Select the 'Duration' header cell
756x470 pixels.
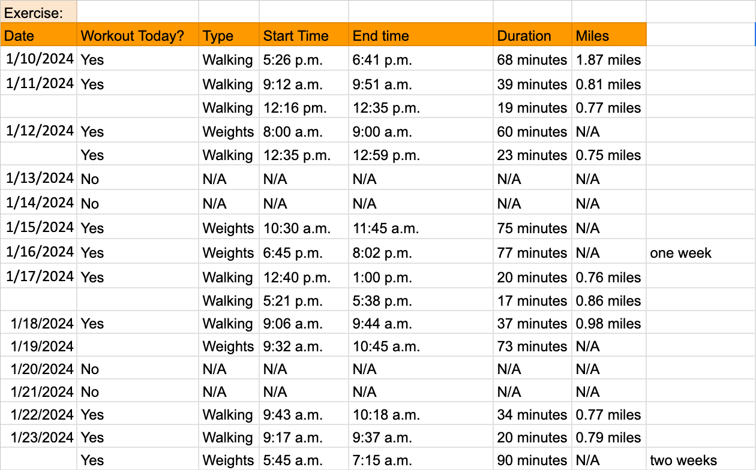click(x=533, y=35)
